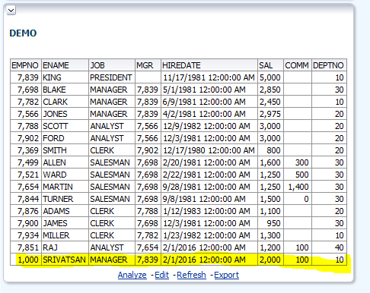370x293 pixels.
Task: Export the DEMO table data
Action: (226, 275)
